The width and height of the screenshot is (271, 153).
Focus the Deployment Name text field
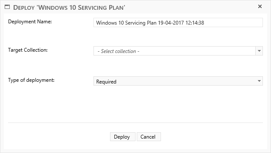click(178, 22)
